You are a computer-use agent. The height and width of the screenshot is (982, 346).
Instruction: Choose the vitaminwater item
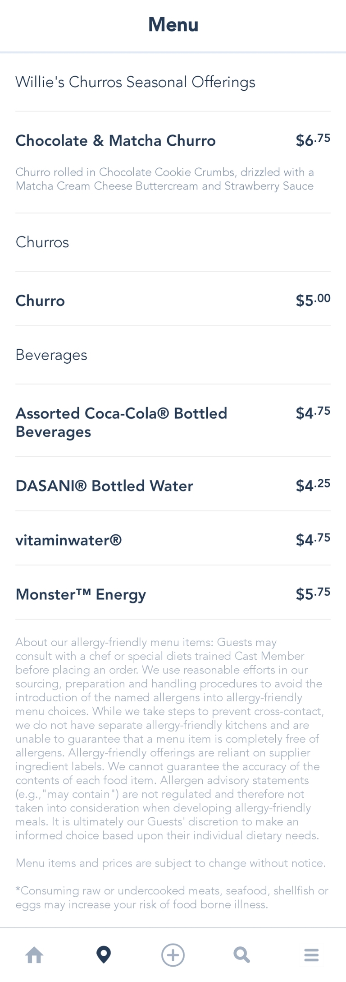coord(68,540)
